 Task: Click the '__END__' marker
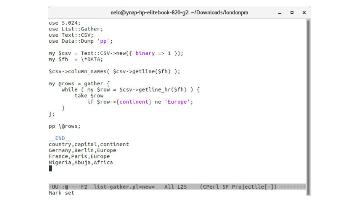[60, 138]
